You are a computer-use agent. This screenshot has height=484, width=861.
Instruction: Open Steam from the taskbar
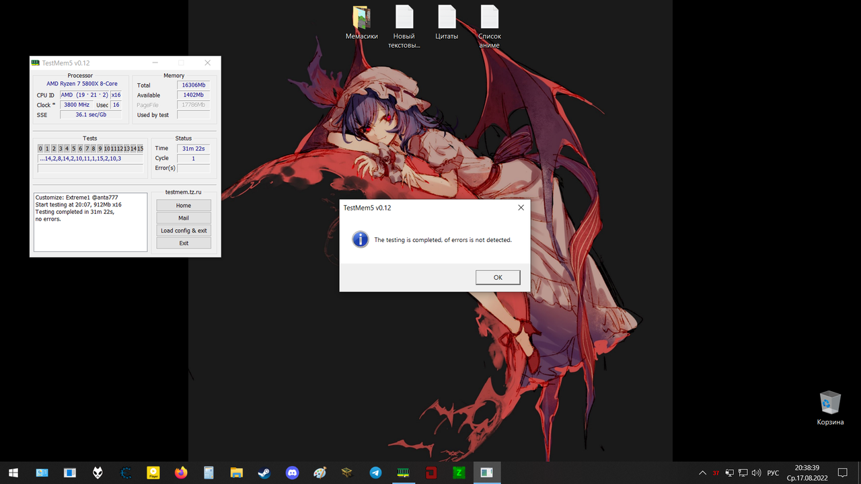(264, 473)
